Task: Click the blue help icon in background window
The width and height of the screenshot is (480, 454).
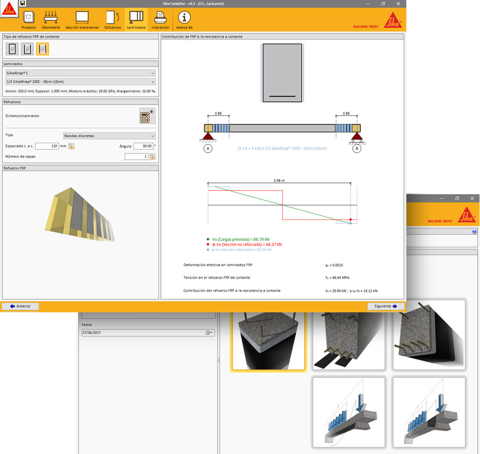Action: click(474, 232)
